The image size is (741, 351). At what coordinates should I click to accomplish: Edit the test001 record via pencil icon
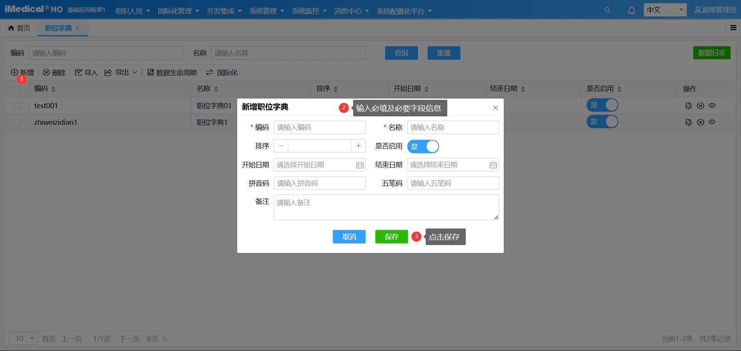pyautogui.click(x=689, y=106)
